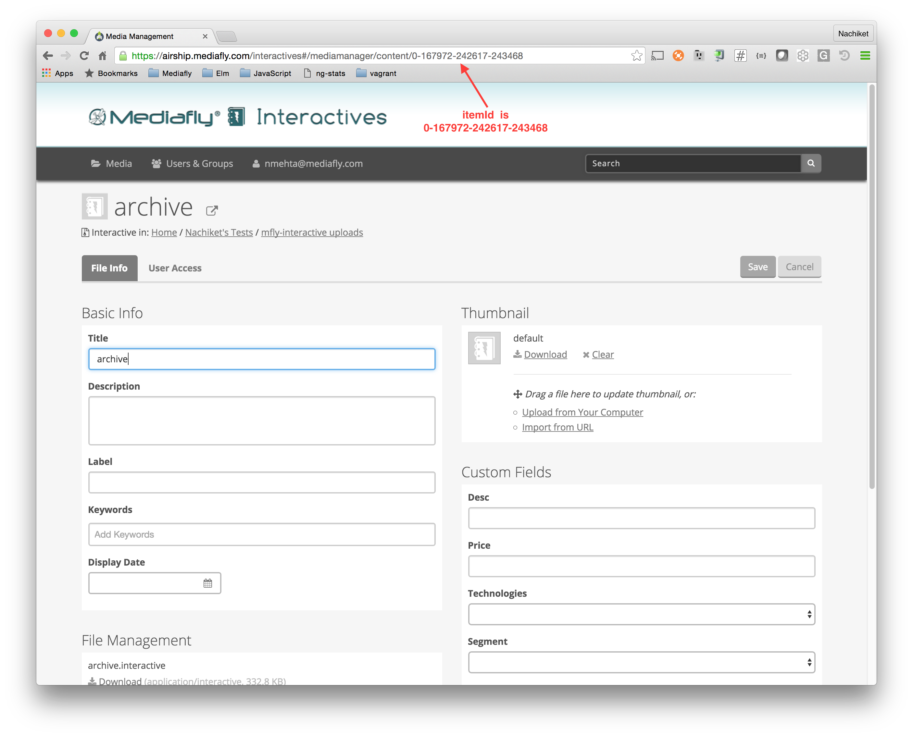Switch to the User Access tab

coord(175,268)
